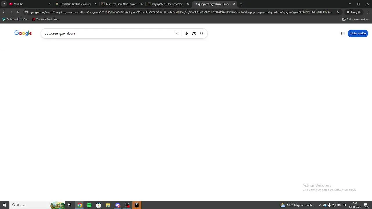Start voice search with the microphone icon
This screenshot has width=372, height=209.
186,33
